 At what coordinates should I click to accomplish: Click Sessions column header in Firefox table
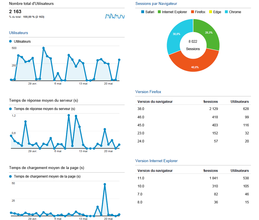tap(210, 102)
